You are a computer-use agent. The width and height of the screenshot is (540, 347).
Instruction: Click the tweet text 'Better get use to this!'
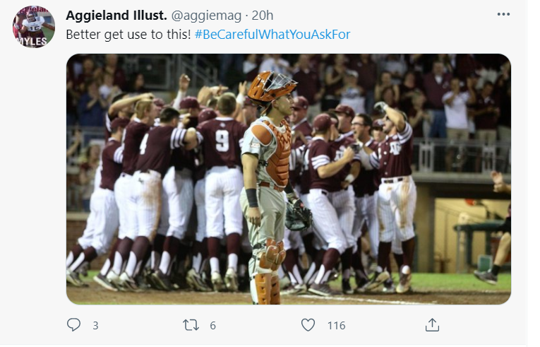pos(128,34)
